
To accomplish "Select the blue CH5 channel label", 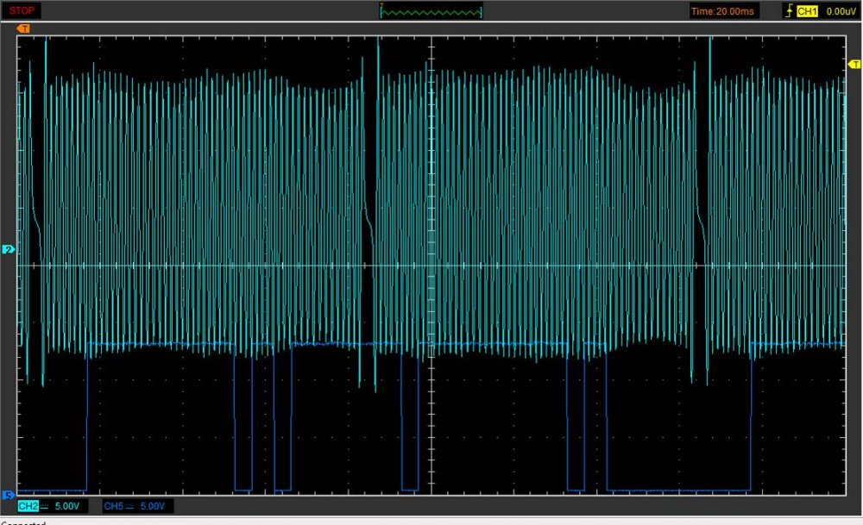I will [112, 506].
